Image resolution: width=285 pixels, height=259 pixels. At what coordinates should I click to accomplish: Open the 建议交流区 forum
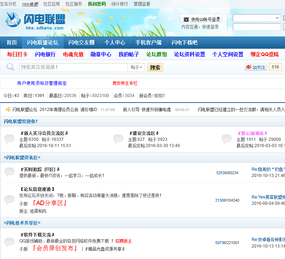(x=144, y=133)
